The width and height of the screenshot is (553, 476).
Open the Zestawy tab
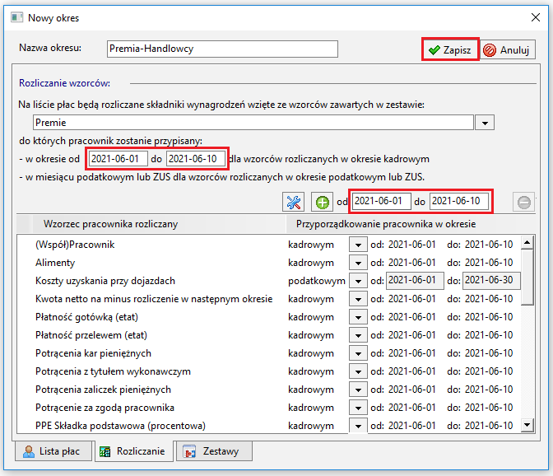click(x=214, y=451)
